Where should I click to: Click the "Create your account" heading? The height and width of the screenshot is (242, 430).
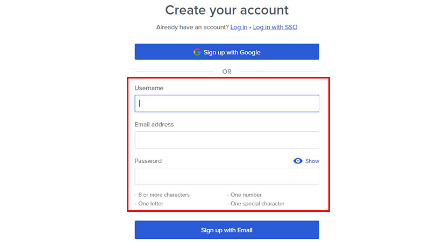pos(227,10)
